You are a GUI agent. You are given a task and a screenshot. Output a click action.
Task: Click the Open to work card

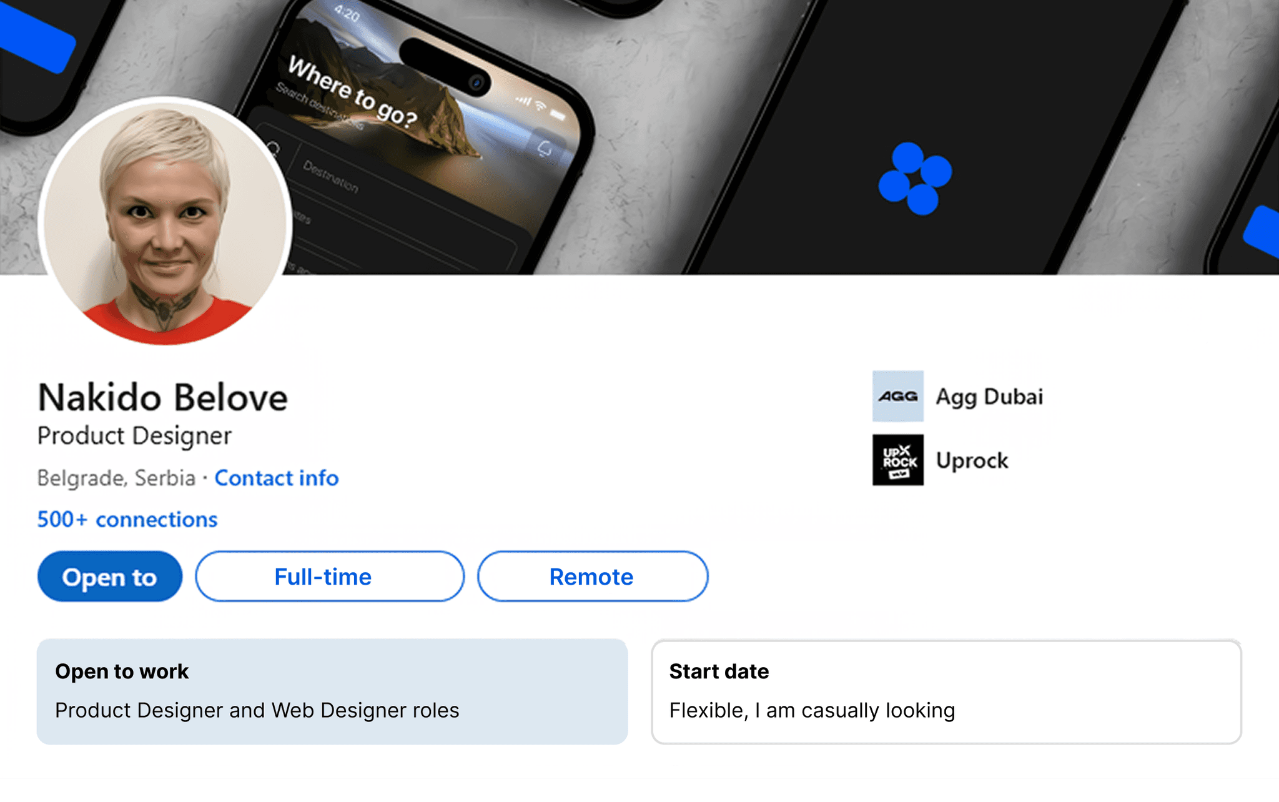[x=332, y=691]
